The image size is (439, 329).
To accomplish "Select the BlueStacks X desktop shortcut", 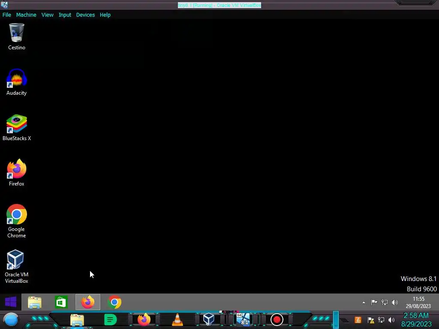I will (x=17, y=128).
